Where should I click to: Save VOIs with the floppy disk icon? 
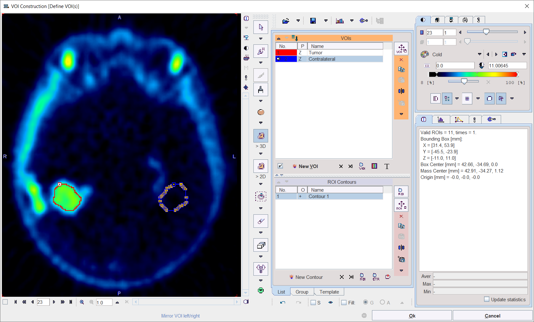point(313,21)
